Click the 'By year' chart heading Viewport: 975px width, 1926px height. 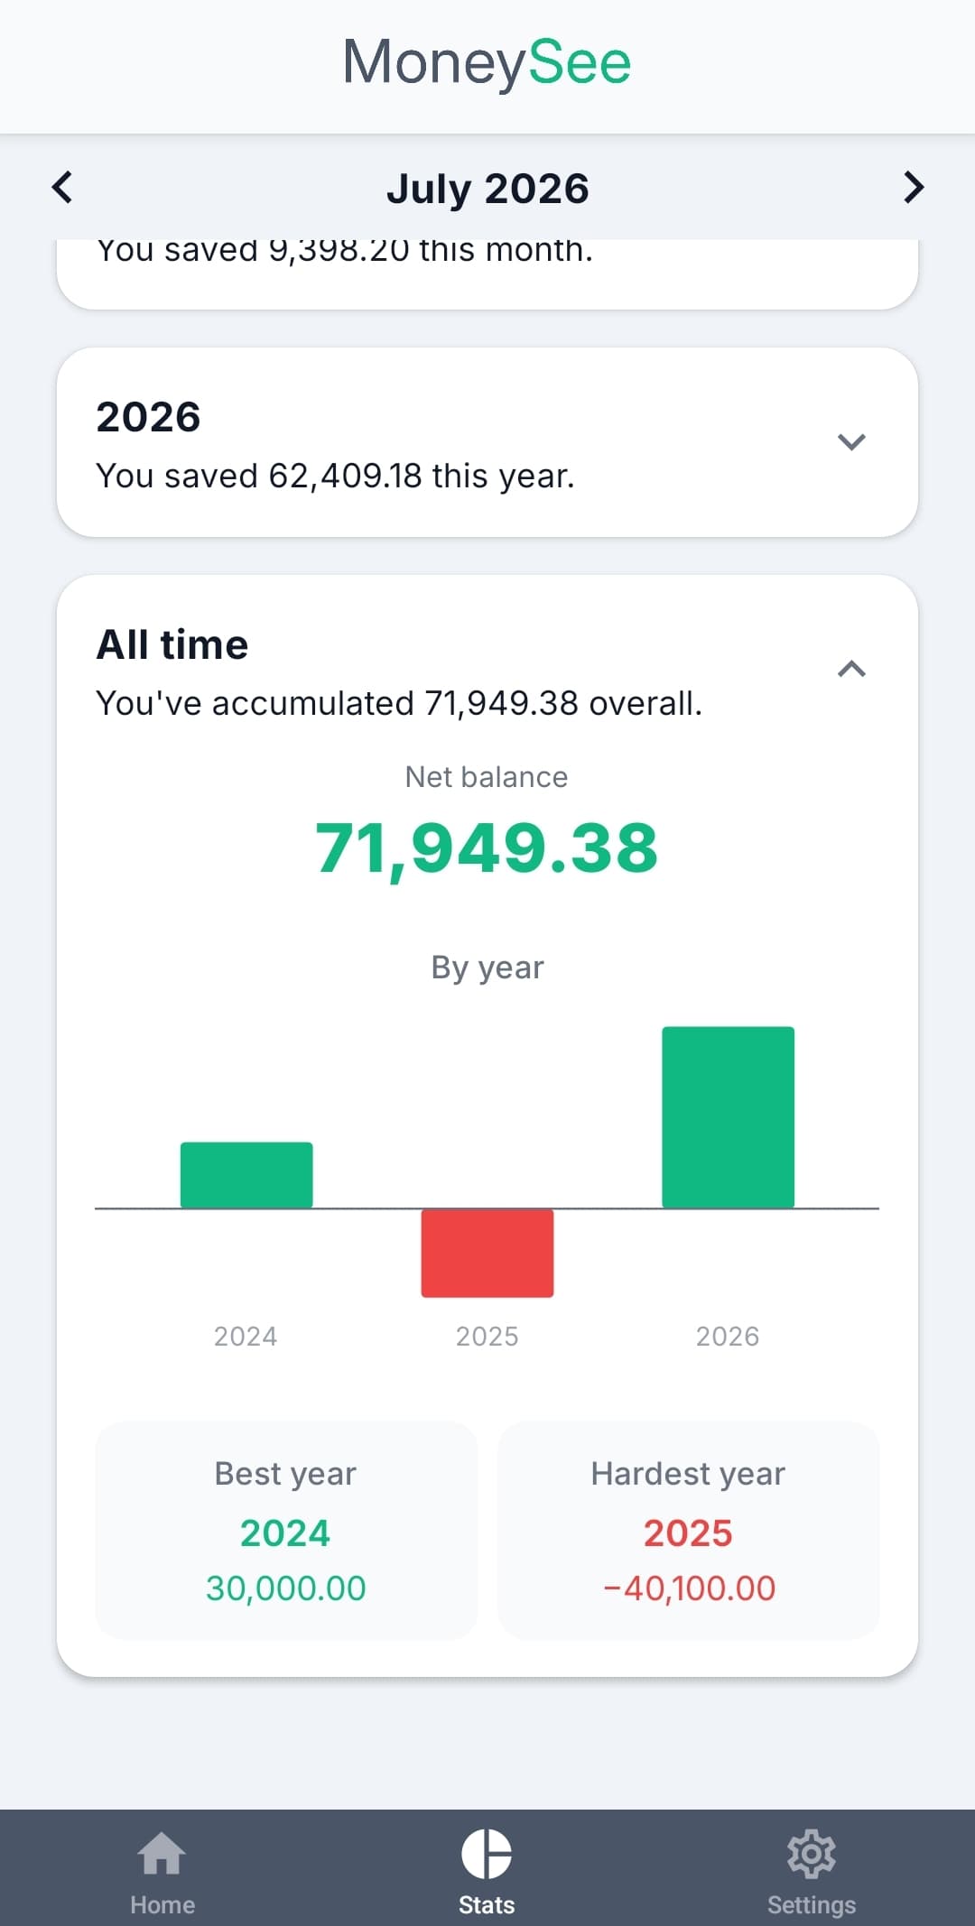pos(487,968)
